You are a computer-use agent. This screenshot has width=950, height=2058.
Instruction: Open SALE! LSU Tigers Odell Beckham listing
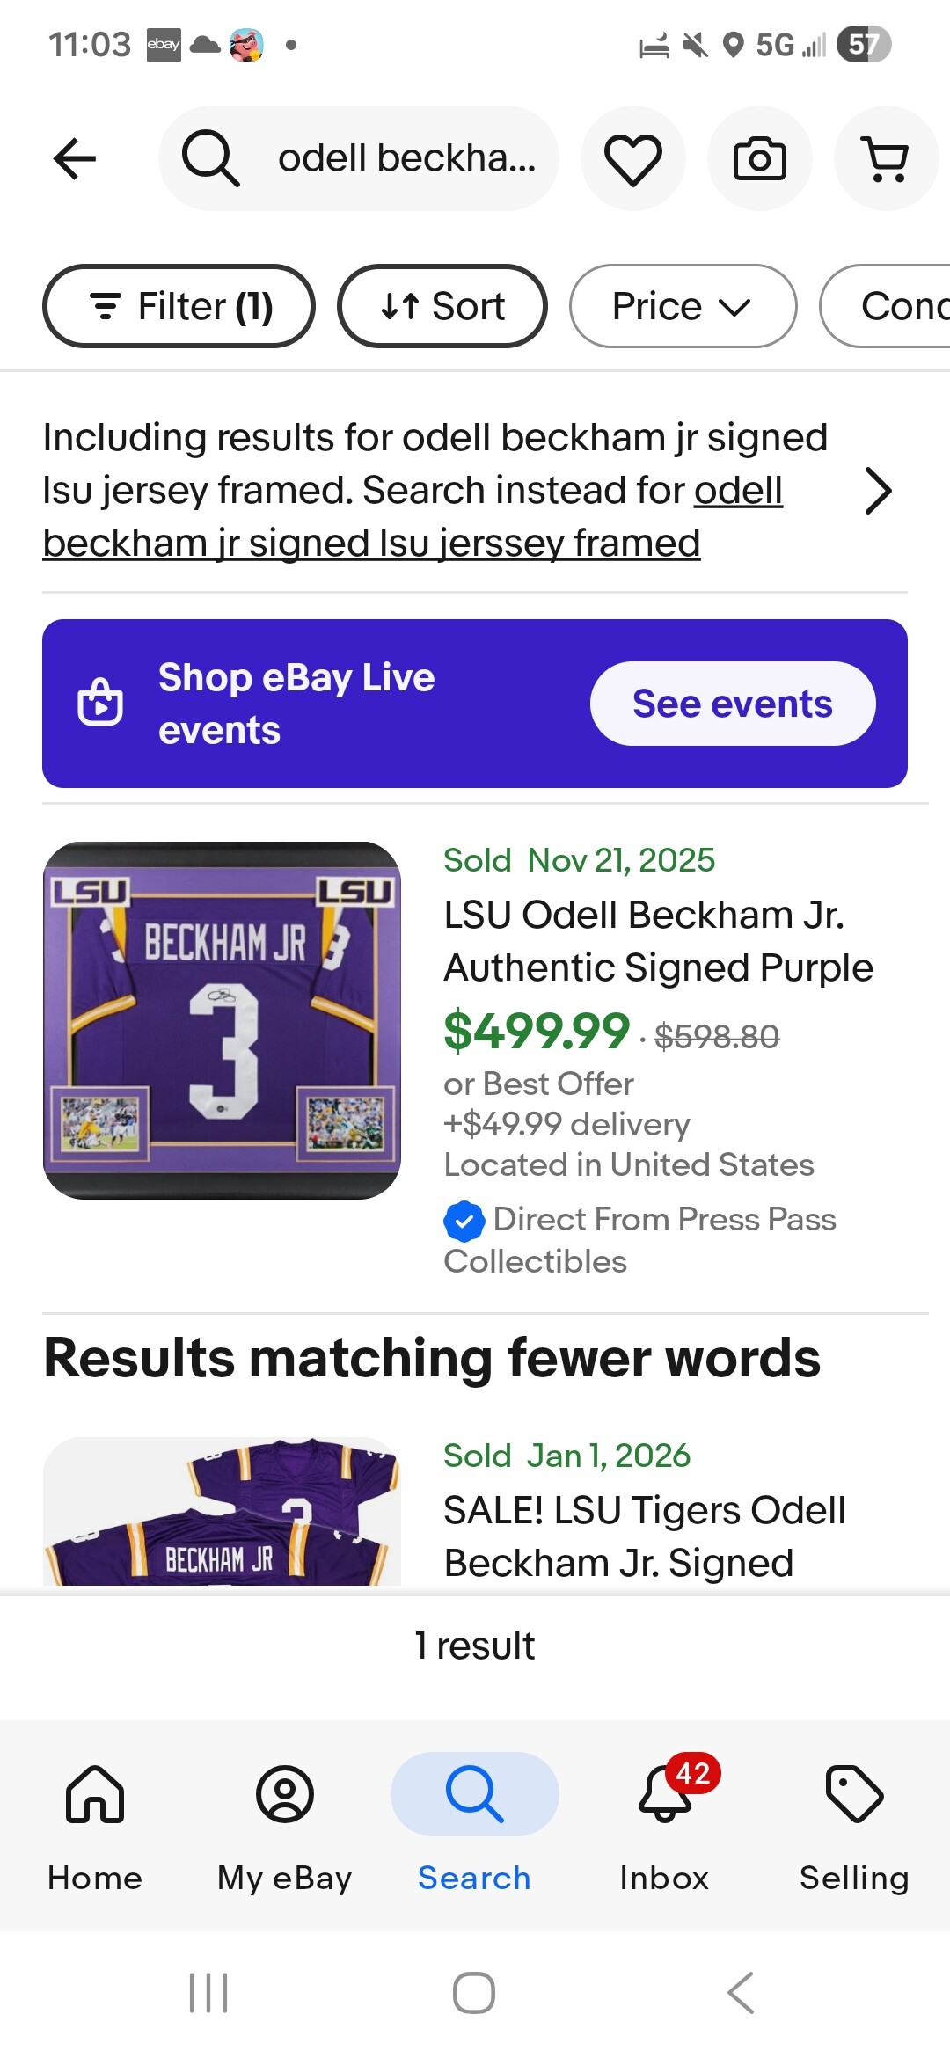pyautogui.click(x=644, y=1536)
